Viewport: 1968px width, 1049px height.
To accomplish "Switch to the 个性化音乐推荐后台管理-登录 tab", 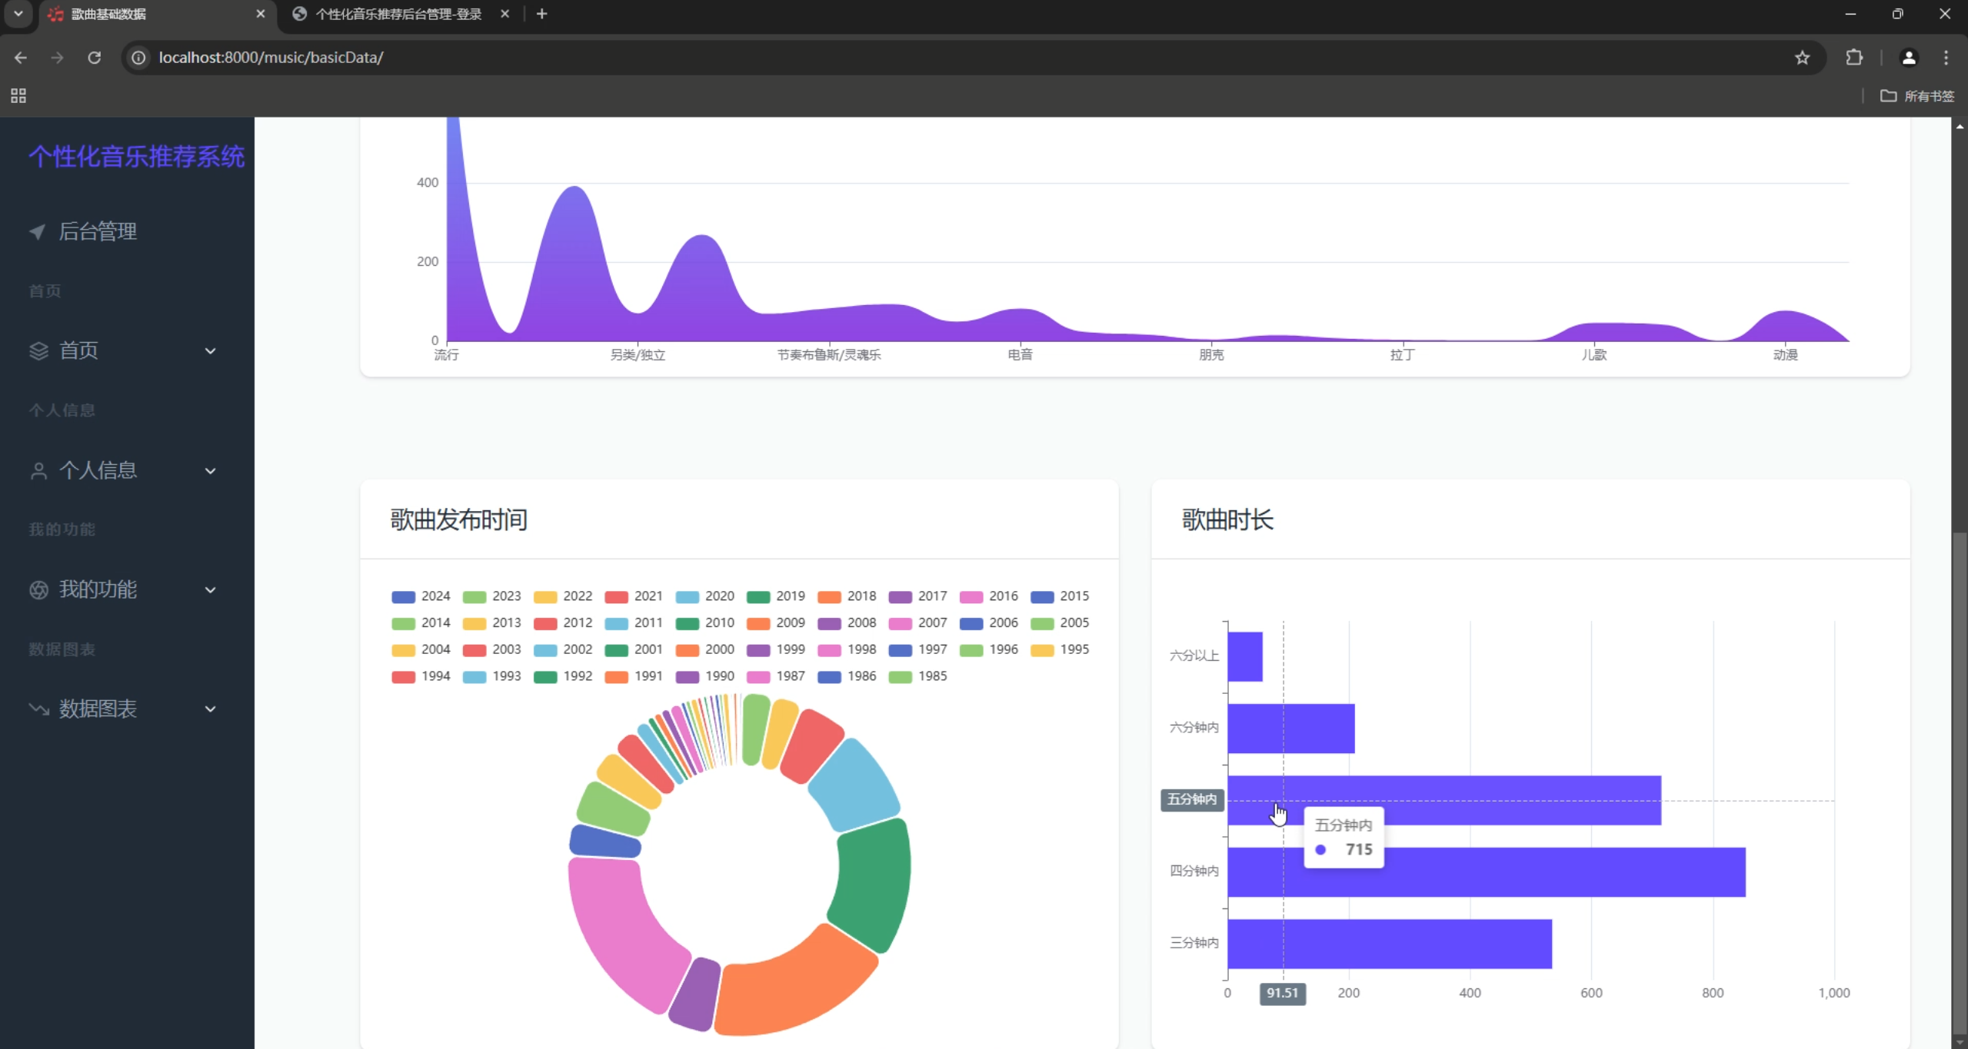I will tap(399, 14).
